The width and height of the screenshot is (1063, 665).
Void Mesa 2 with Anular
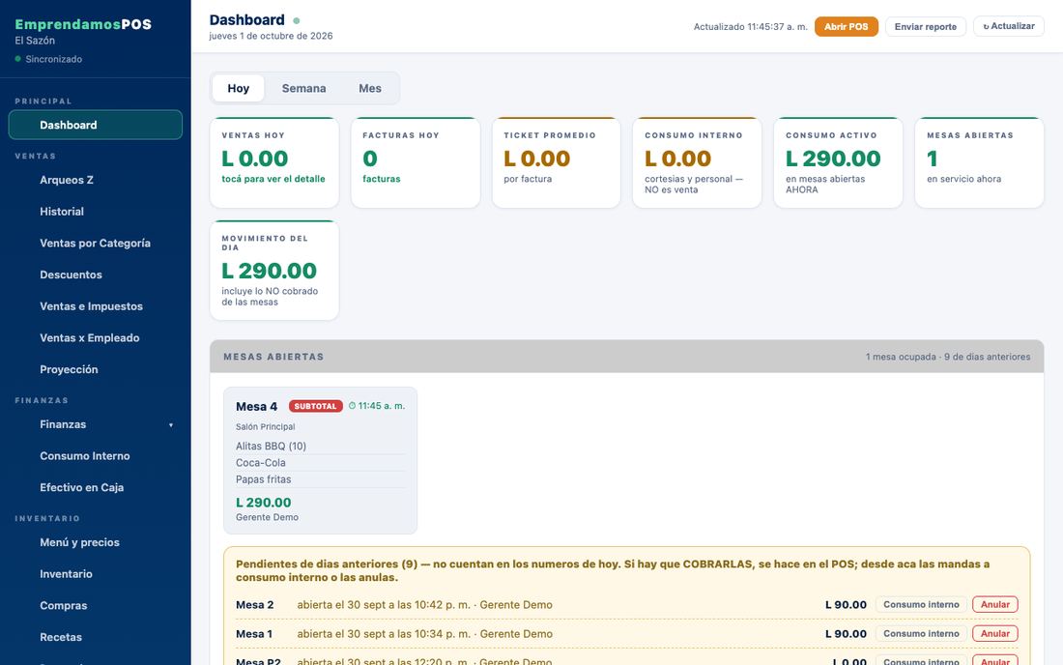[995, 605]
